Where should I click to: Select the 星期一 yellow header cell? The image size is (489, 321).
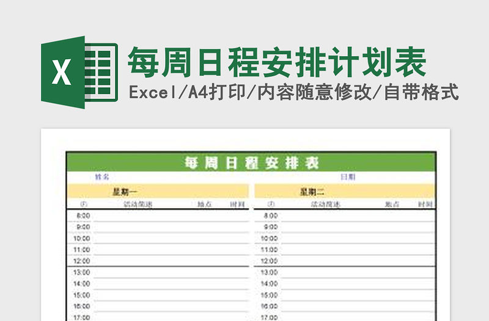pyautogui.click(x=158, y=191)
